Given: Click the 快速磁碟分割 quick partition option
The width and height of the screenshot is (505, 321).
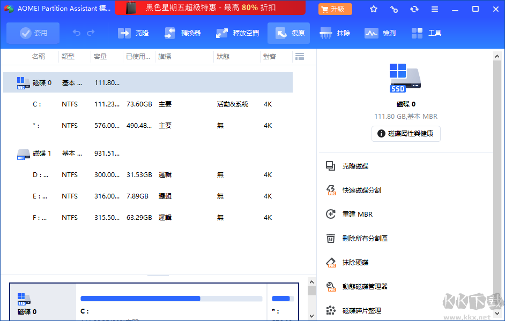Looking at the screenshot, I should (x=362, y=190).
